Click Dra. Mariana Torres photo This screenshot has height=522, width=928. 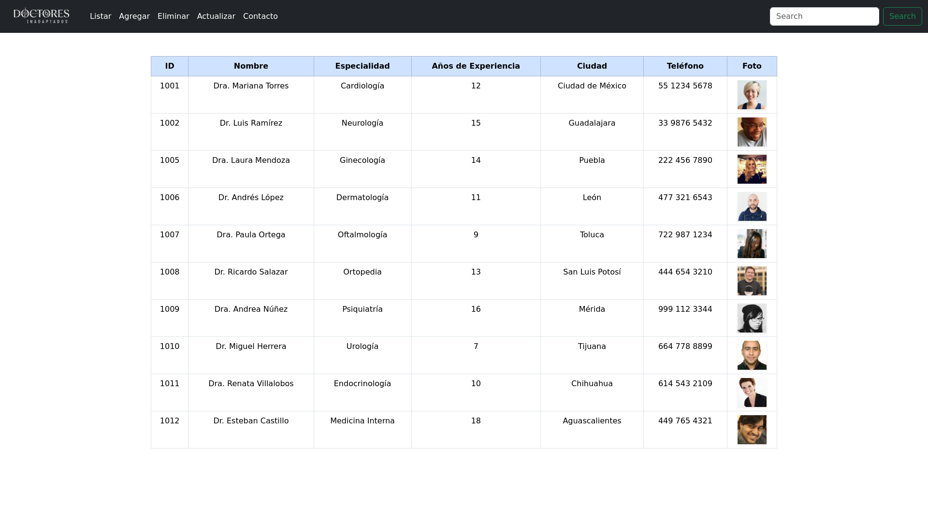click(x=752, y=95)
